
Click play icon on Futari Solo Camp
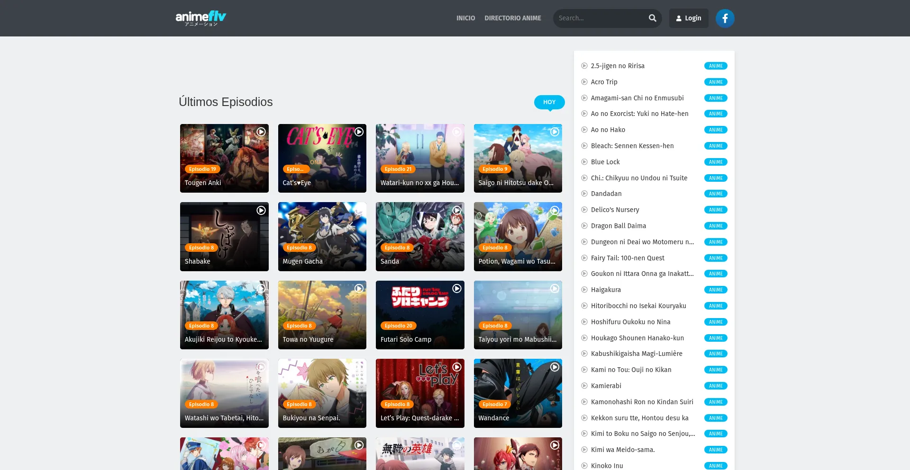coord(457,288)
